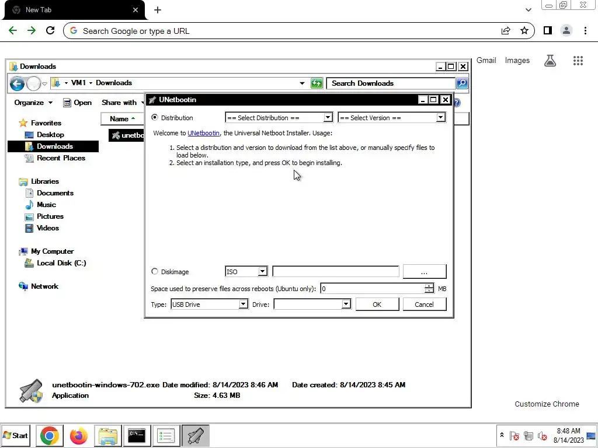Click Chrome back arrow button
The image size is (598, 448).
[13, 31]
